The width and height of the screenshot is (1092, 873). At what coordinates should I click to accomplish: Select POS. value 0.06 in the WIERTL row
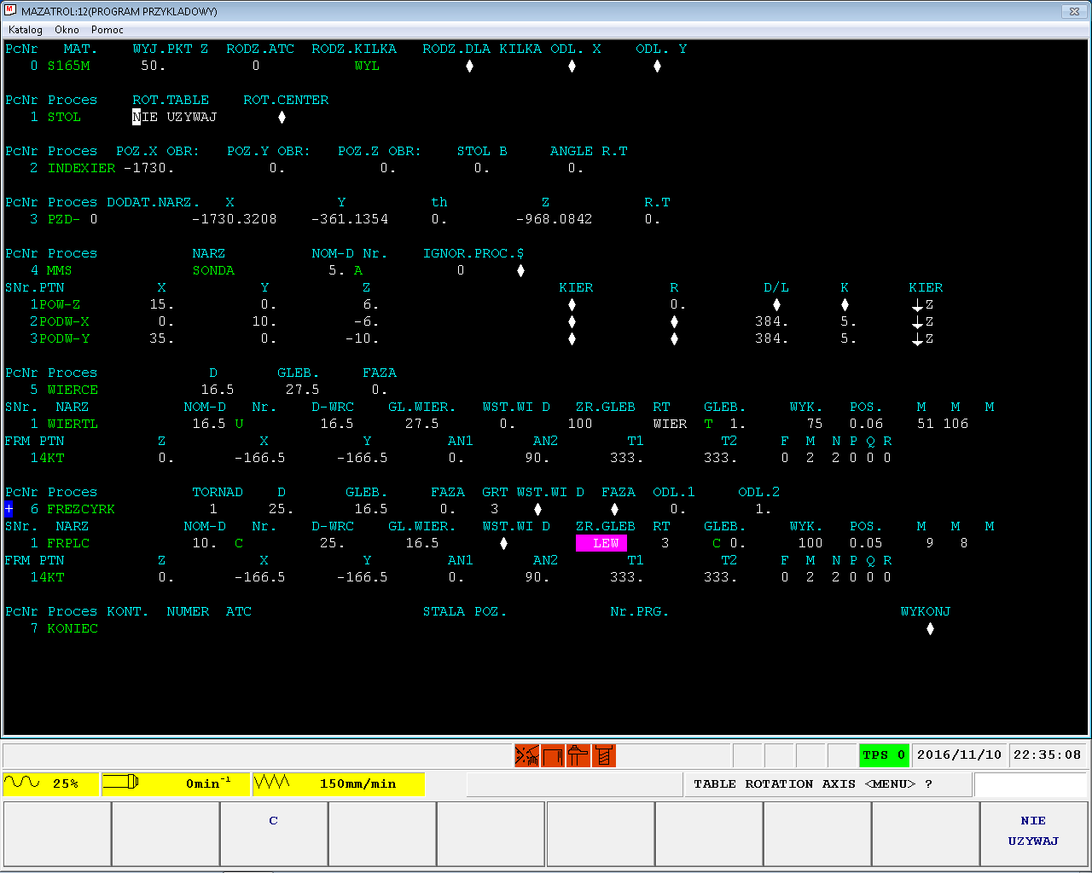[866, 424]
